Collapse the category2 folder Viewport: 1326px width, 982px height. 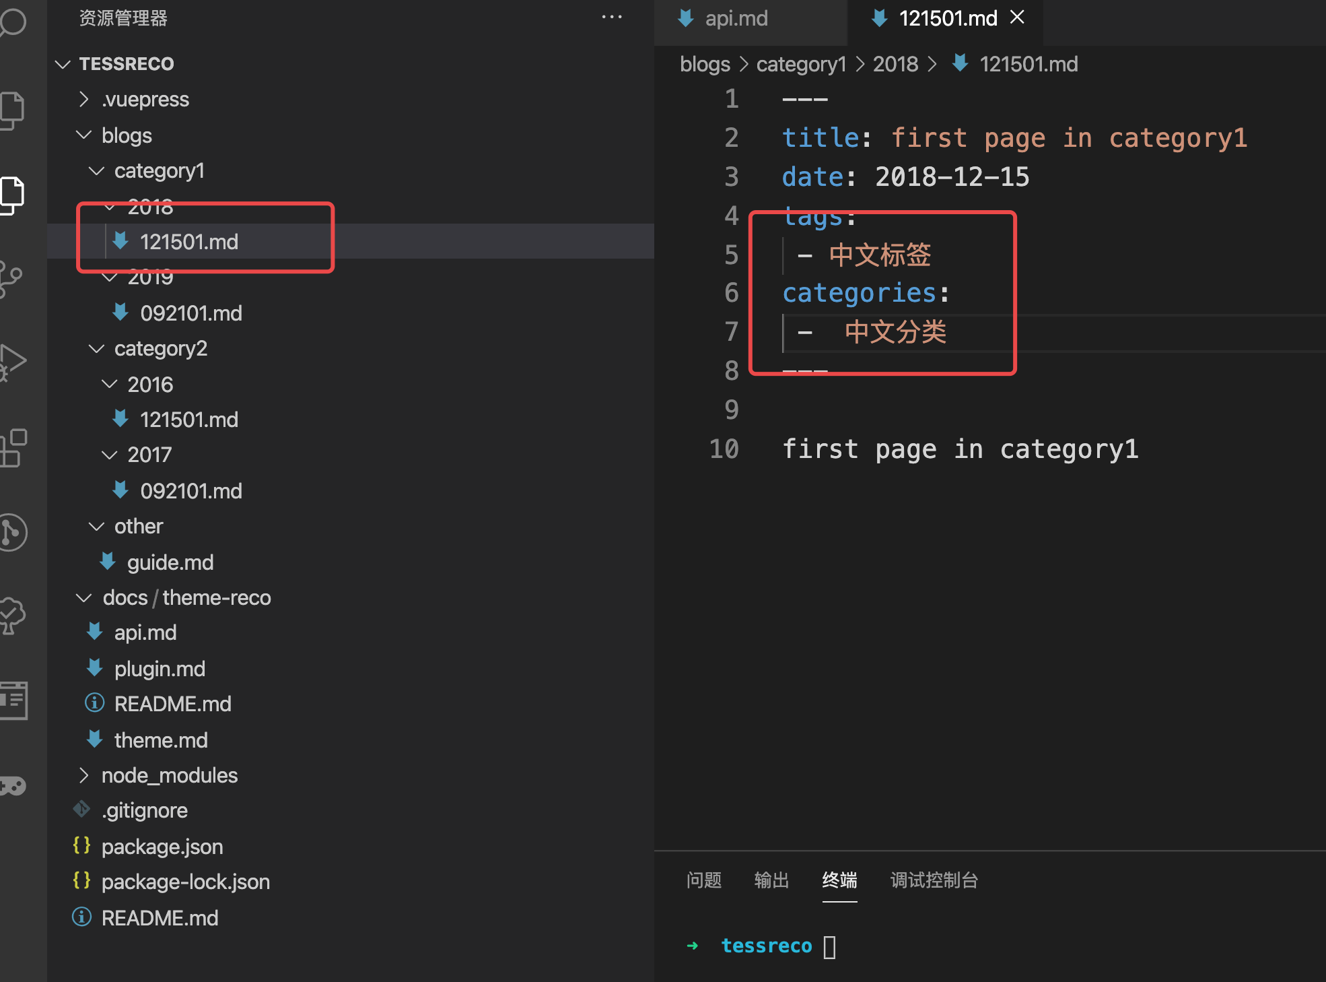pos(160,349)
